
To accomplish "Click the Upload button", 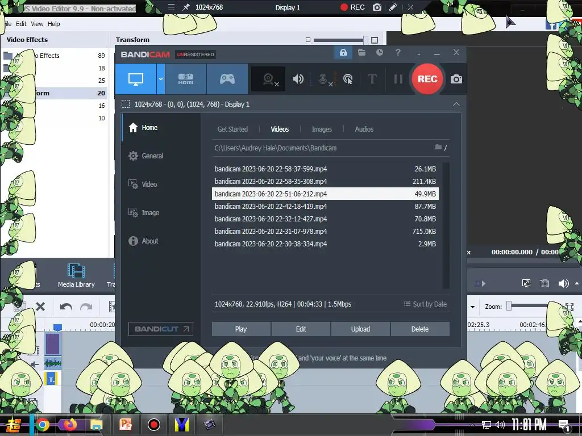I will pyautogui.click(x=360, y=329).
